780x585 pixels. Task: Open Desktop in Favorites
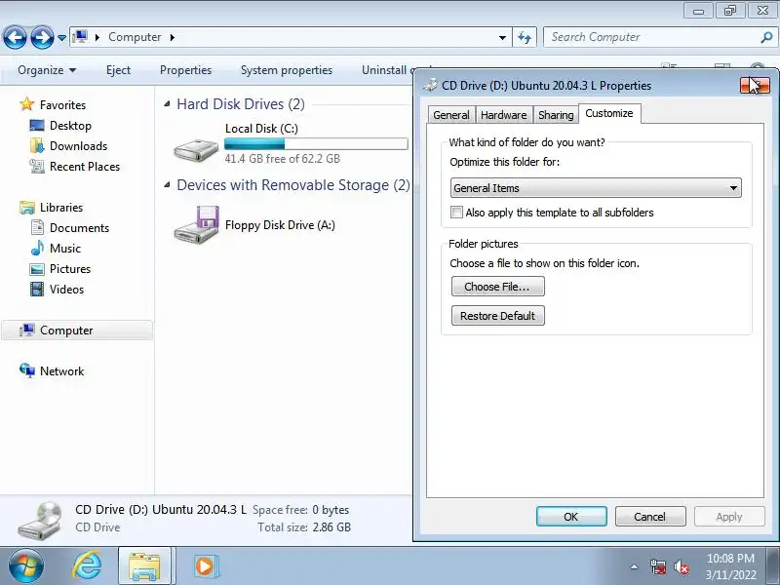coord(70,126)
